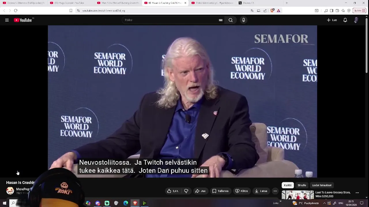This screenshot has width=369, height=207.
Task: Save the video with Tallenna button
Action: click(x=220, y=191)
